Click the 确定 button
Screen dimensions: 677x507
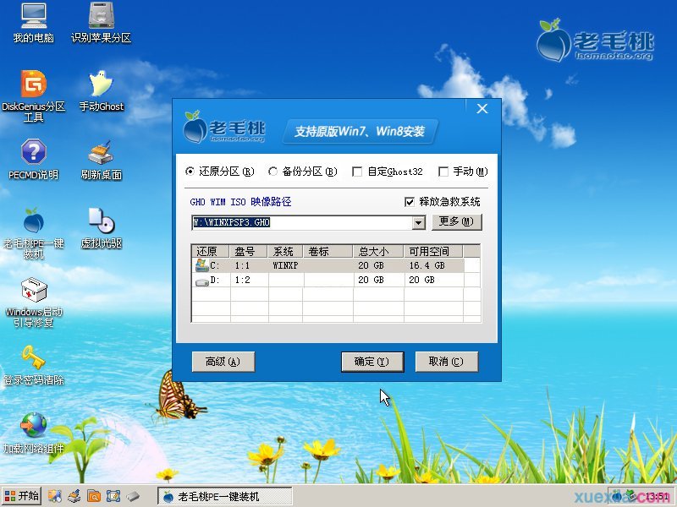click(372, 361)
